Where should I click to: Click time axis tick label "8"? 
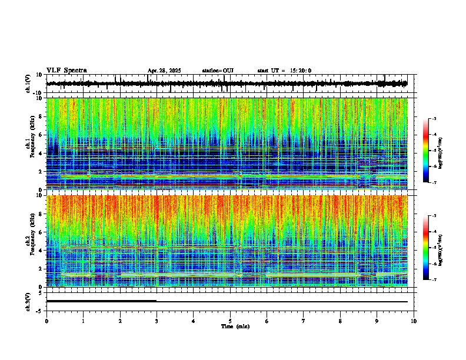tap(340, 321)
